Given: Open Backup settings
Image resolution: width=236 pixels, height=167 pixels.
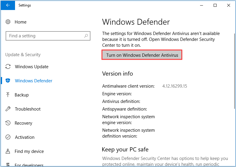Looking at the screenshot, I should pos(22,95).
